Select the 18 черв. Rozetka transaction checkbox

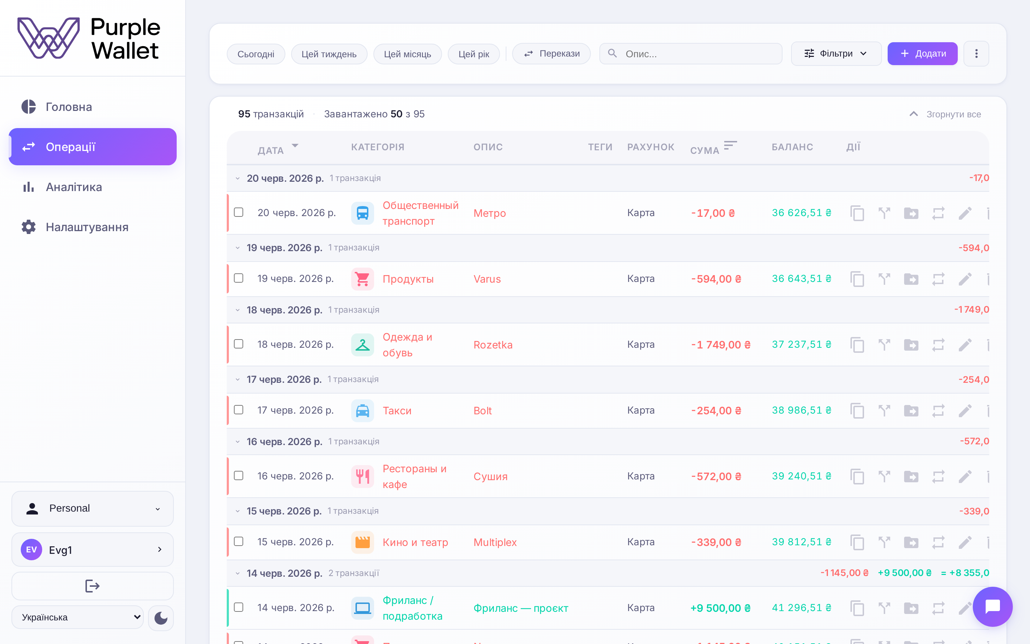[238, 344]
